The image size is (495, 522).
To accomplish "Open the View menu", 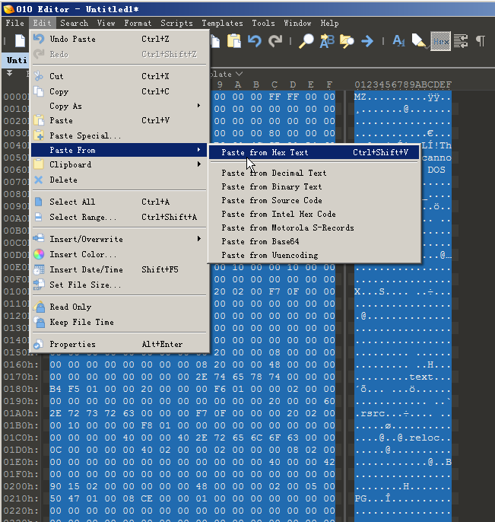I will click(x=106, y=24).
